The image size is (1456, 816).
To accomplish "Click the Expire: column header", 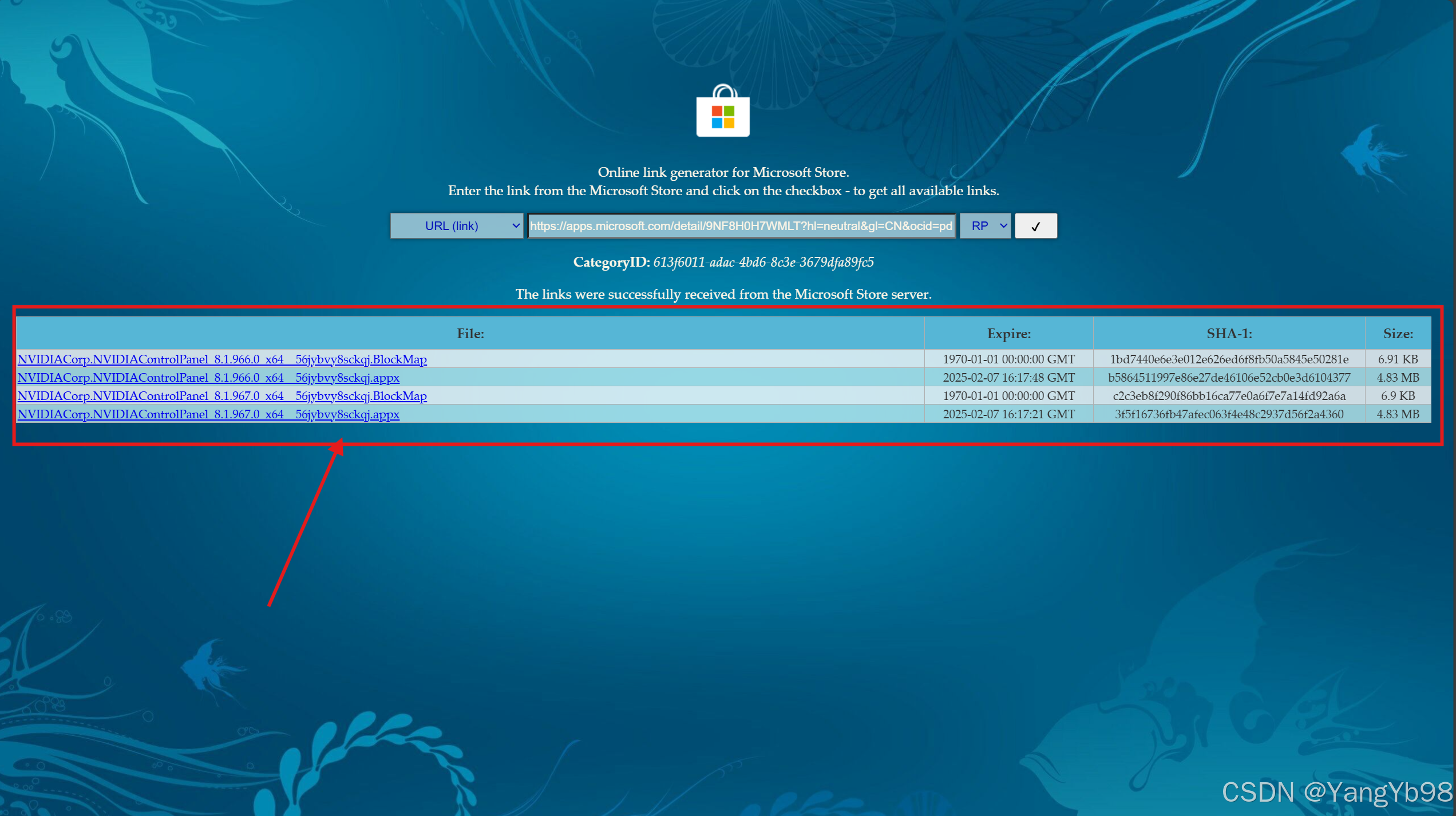I will (x=1008, y=334).
